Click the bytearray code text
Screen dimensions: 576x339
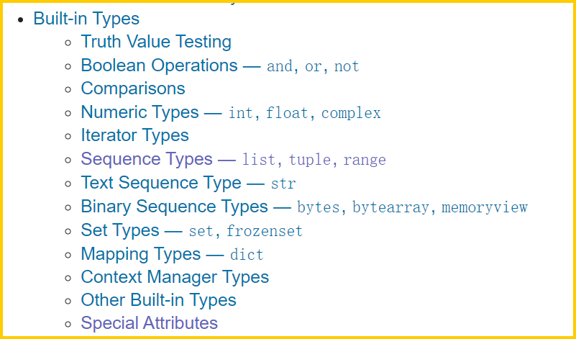[x=391, y=207]
